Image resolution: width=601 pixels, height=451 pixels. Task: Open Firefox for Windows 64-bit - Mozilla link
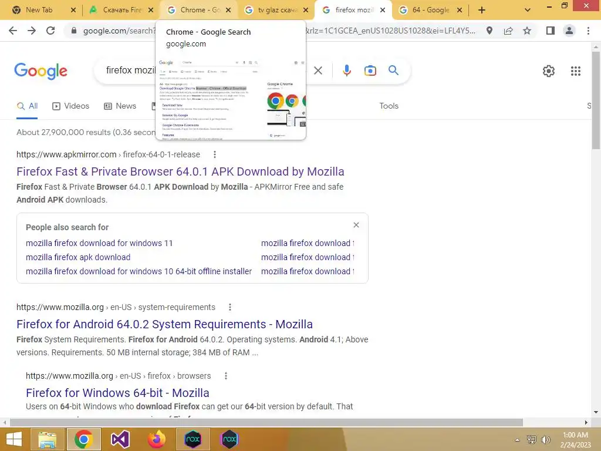point(117,393)
